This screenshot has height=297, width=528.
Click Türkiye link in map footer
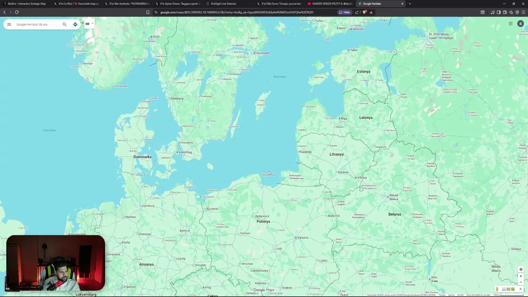(x=442, y=295)
